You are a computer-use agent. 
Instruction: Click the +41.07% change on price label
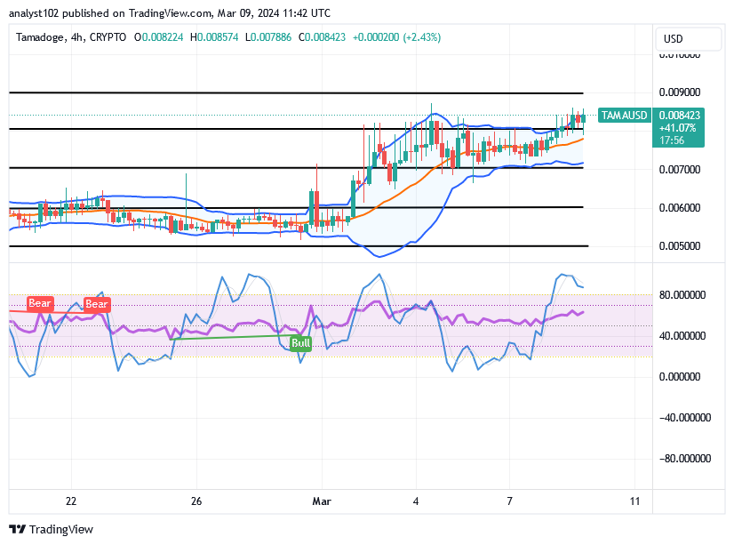677,128
